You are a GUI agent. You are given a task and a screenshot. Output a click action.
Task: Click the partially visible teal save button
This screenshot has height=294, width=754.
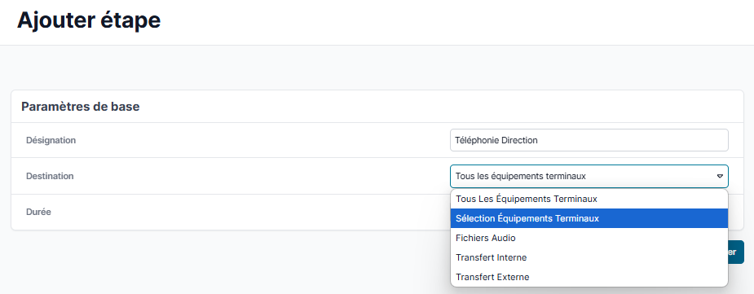(736, 252)
